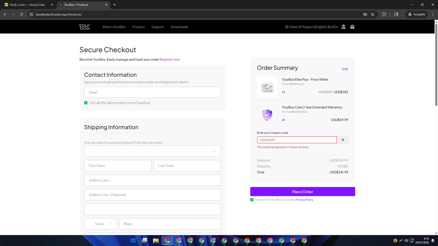Viewport: 438px width, 246px height.
Task: Open the Product menu
Action: pyautogui.click(x=138, y=27)
